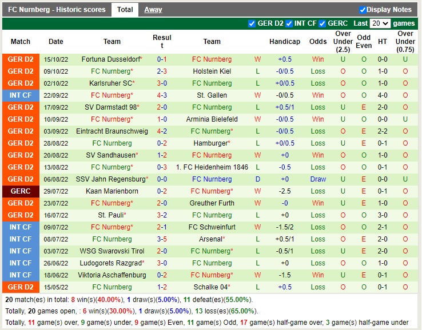422x330 pixels.
Task: Uncheck the GERC league filter
Action: tap(322, 23)
